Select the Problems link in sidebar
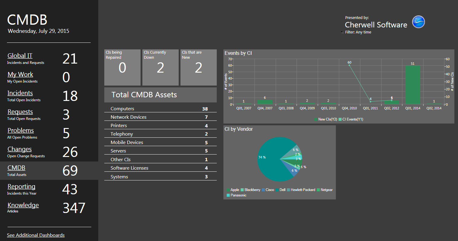 click(21, 130)
